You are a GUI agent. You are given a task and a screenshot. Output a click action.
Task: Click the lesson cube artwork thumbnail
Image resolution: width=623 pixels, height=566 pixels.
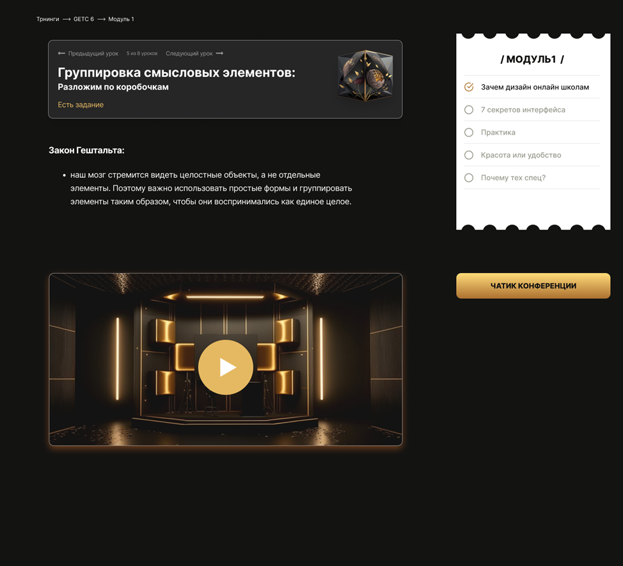click(365, 75)
